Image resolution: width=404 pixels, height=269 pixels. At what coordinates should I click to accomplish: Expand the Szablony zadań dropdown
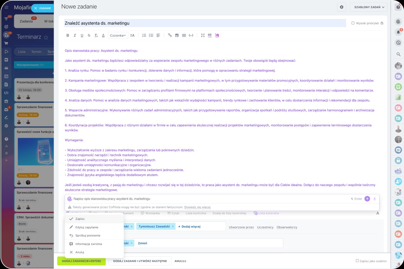(368, 7)
